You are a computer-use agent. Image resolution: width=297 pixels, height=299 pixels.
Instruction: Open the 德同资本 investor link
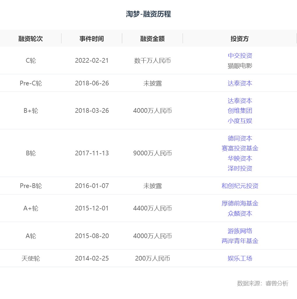pos(240,138)
